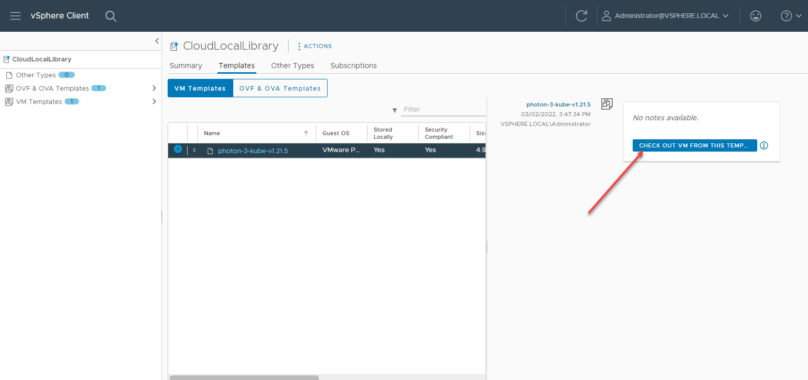Click the template icon in details pane
Viewport: 808px width, 380px height.
(607, 104)
